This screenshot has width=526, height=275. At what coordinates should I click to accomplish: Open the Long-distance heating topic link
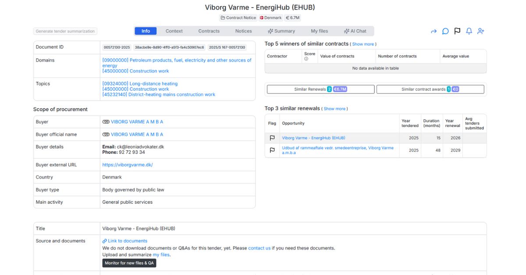click(140, 84)
